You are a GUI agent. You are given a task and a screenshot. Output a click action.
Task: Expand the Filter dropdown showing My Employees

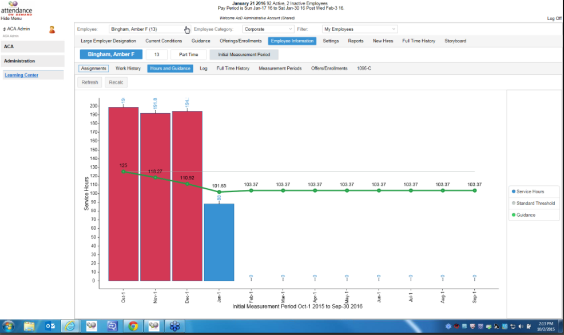[359, 29]
